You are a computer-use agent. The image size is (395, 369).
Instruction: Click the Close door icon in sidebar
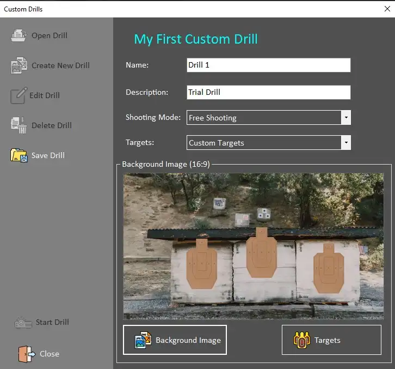26,354
